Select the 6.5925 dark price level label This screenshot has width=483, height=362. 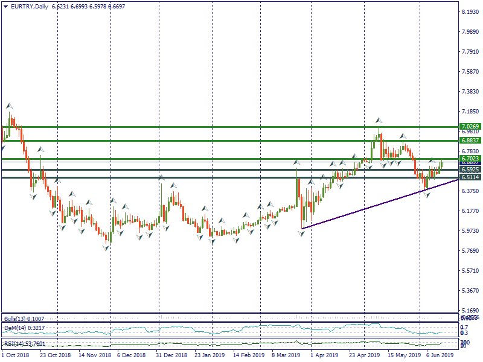[470, 170]
